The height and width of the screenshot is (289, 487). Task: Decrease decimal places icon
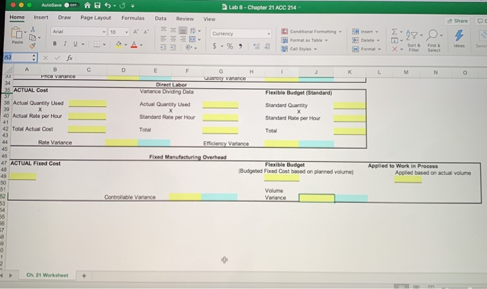[x=267, y=47]
